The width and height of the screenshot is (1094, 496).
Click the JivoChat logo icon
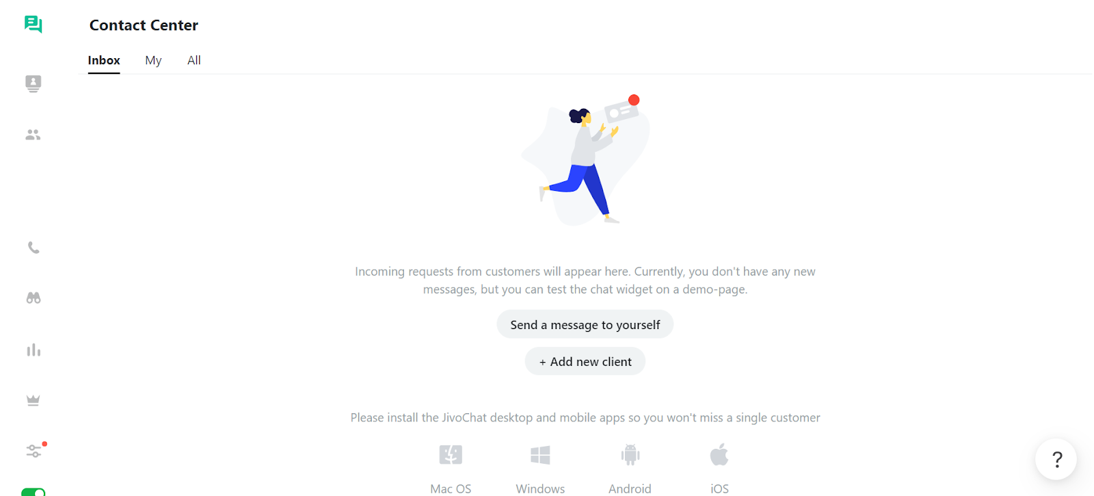pos(33,25)
